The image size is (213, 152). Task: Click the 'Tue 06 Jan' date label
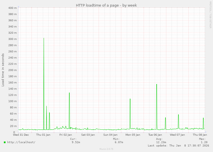(155, 135)
